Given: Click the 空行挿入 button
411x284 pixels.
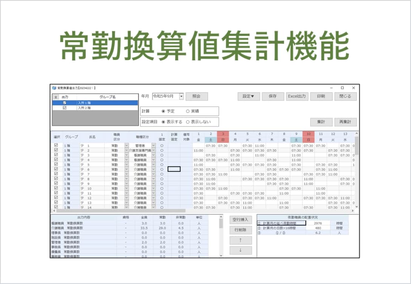Looking at the screenshot, I should click(241, 220).
